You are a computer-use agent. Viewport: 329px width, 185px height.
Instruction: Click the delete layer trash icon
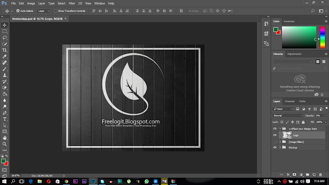point(320,175)
